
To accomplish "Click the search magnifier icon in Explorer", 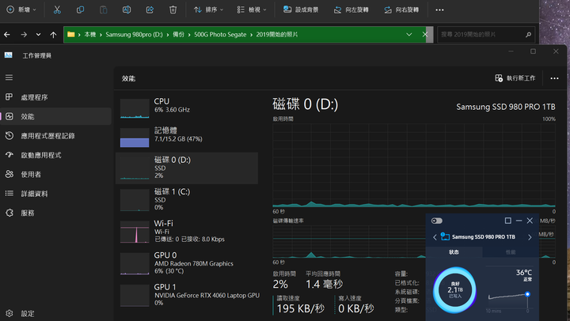I will 528,35.
